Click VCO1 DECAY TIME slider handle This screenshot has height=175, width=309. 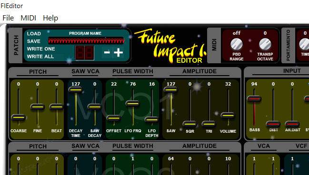[76, 90]
